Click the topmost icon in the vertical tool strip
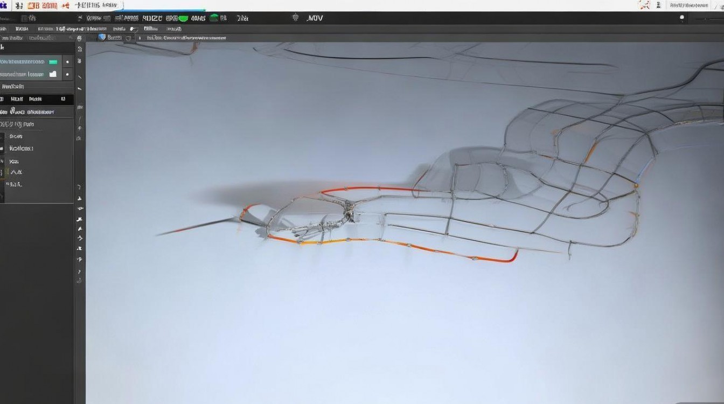The image size is (724, 404). pyautogui.click(x=79, y=38)
